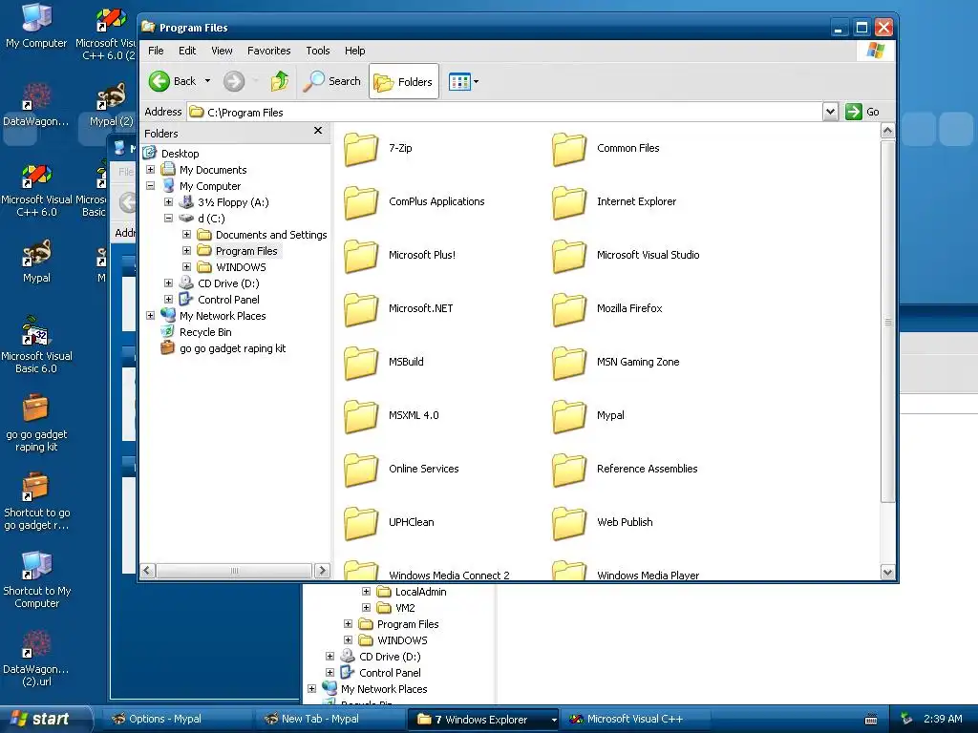
Task: Select the ComPlus Applications folder icon
Action: 361,202
